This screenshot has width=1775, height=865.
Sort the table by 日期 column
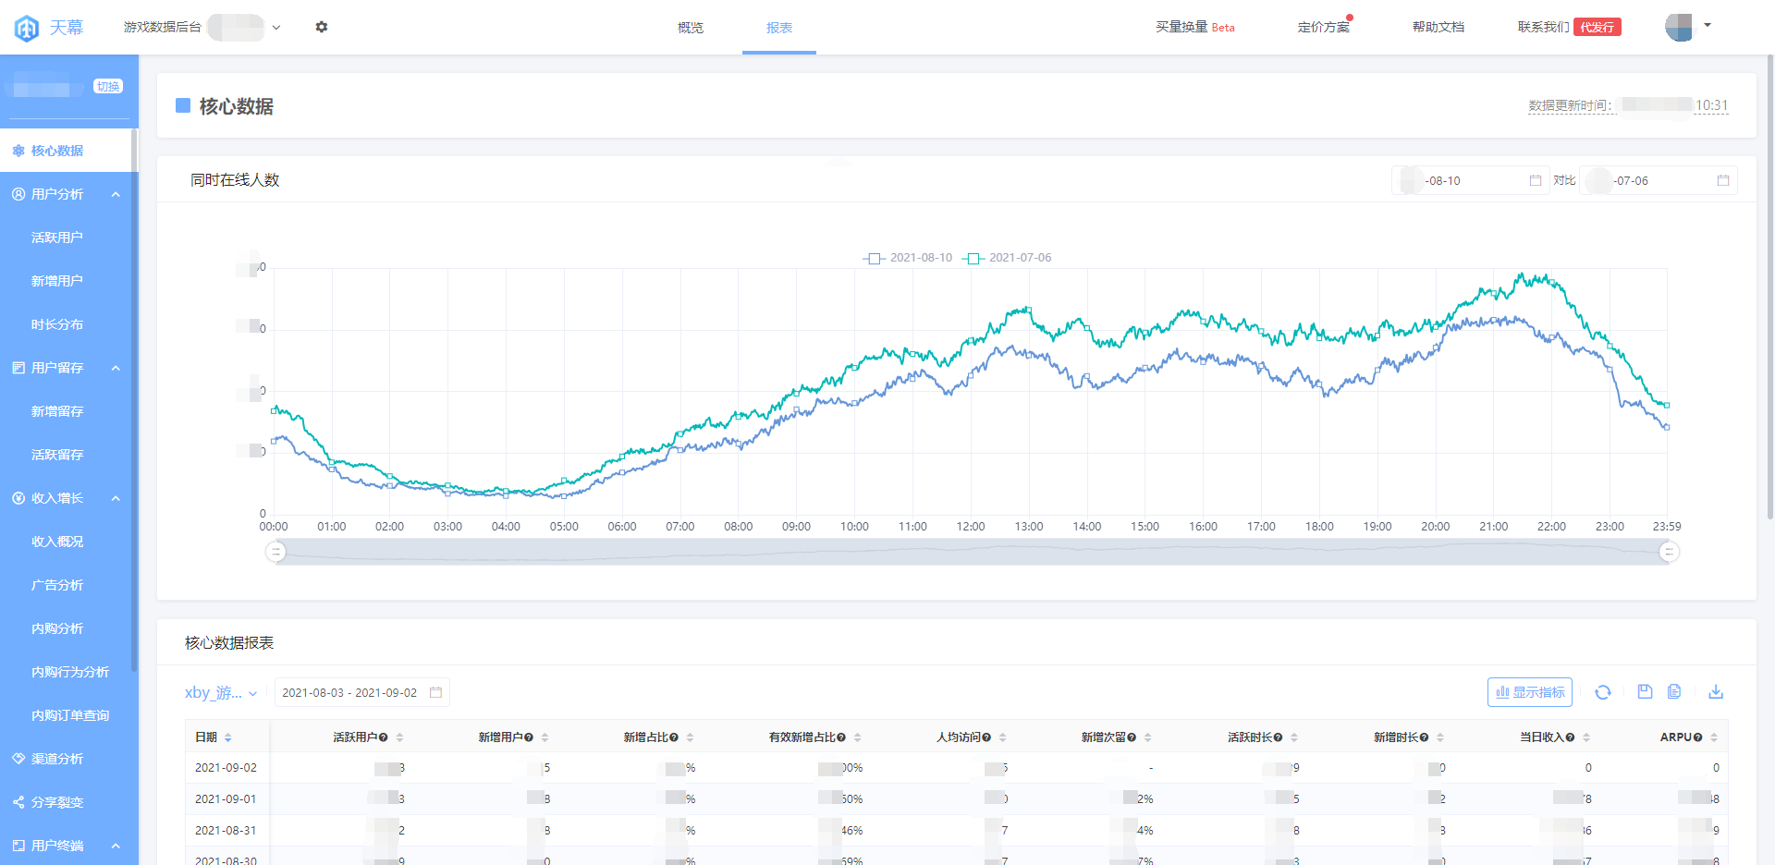click(x=228, y=737)
